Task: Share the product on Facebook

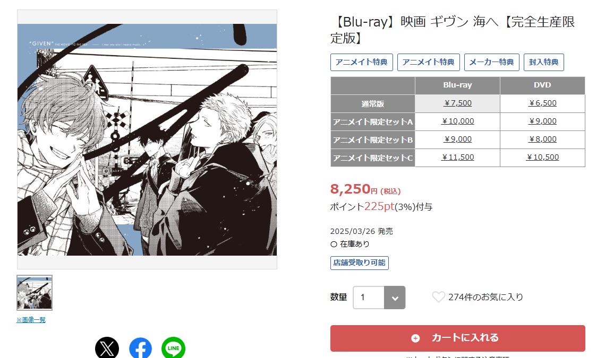Action: coord(140,348)
